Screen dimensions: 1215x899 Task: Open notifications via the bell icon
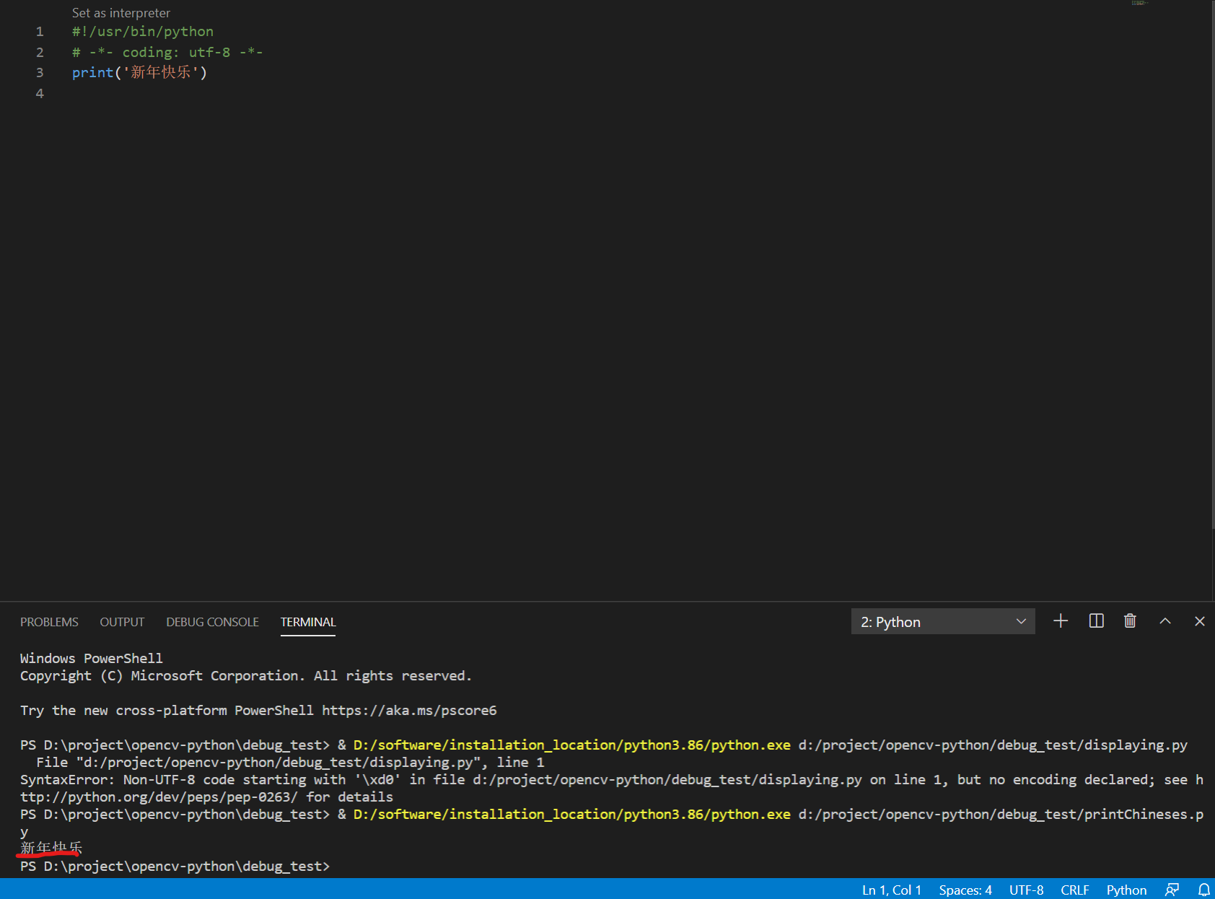click(x=1203, y=890)
